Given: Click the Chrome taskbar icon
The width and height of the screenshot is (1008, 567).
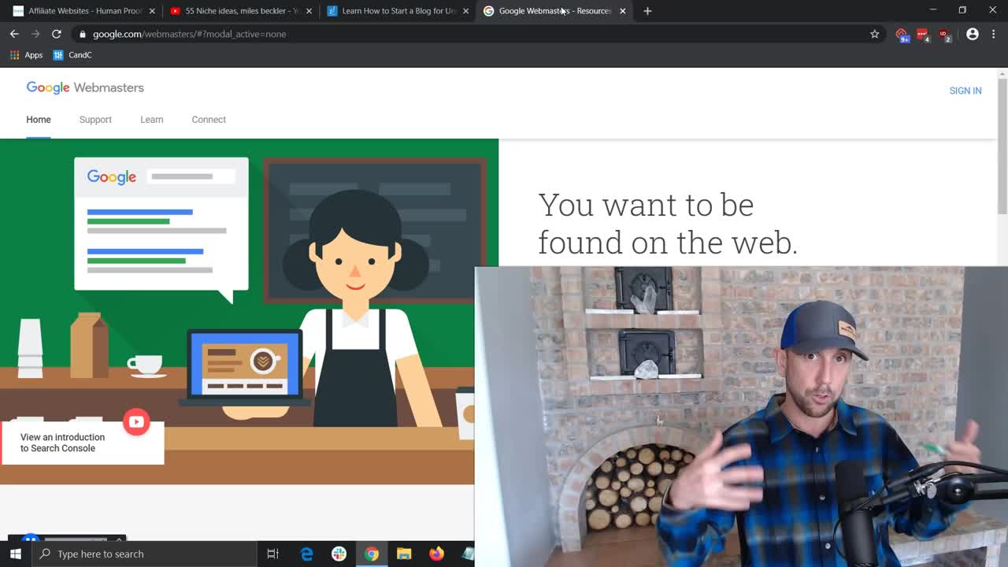Looking at the screenshot, I should 371,554.
